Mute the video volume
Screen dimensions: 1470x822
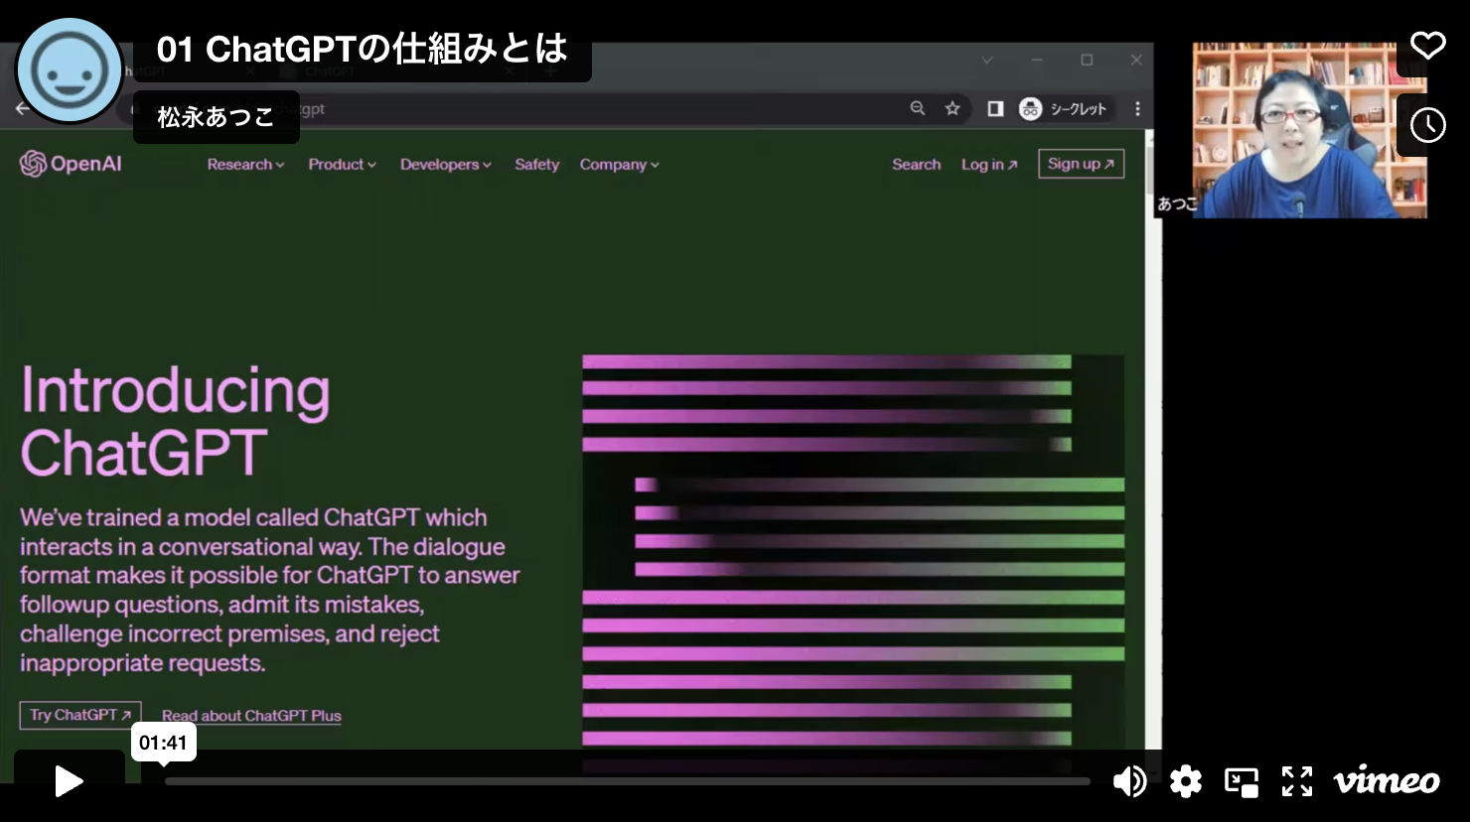[x=1129, y=782]
